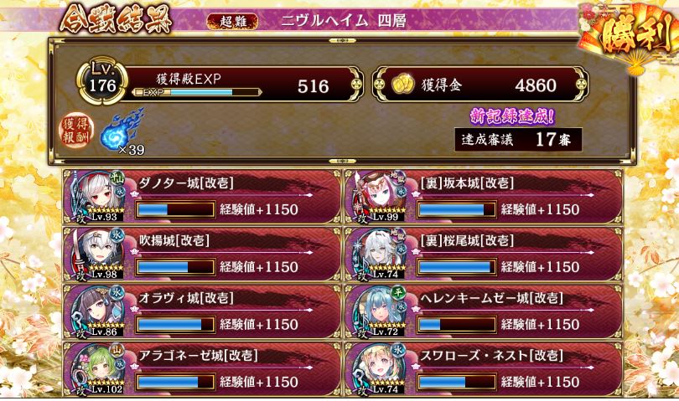
Task: Click the gold coin icon
Action: tap(403, 85)
